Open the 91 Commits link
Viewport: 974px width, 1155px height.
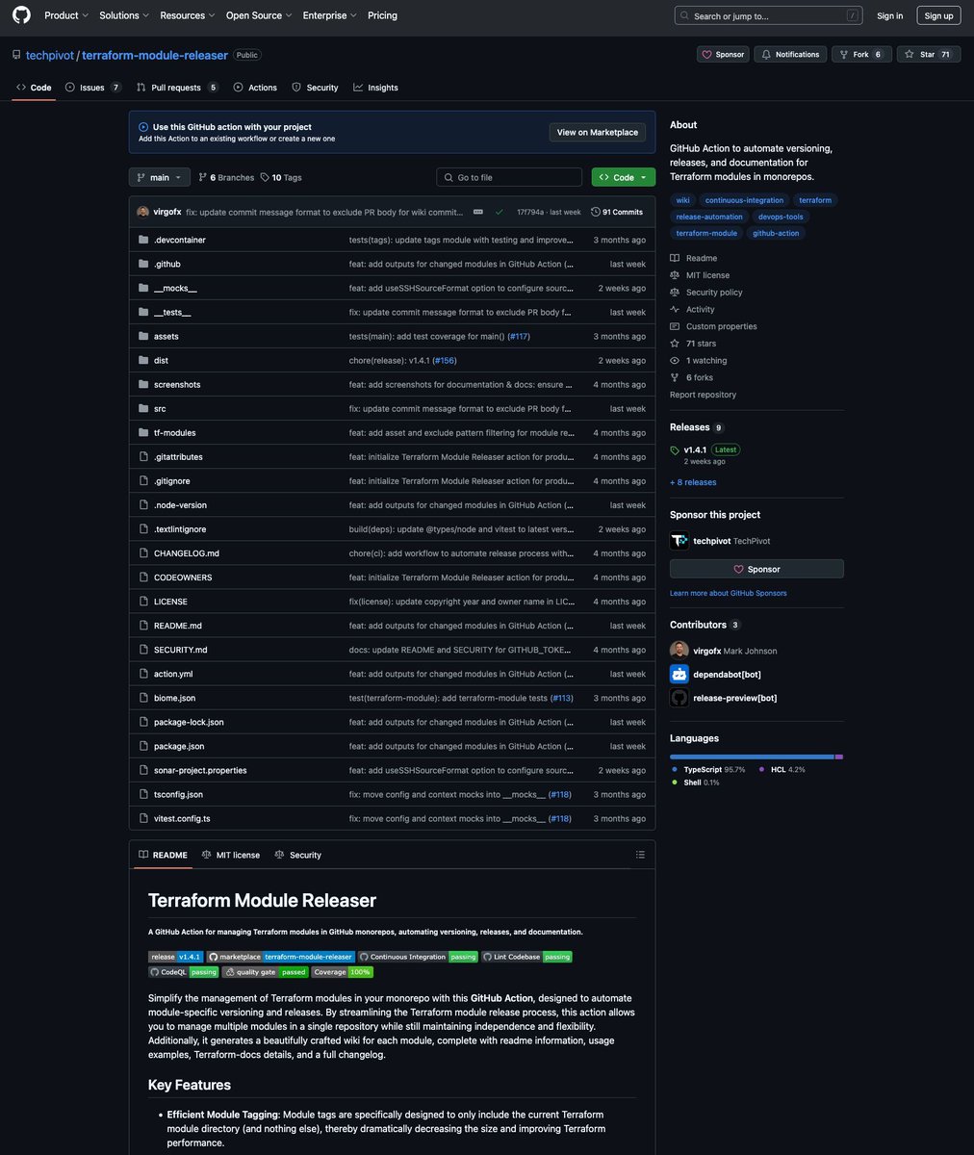(x=617, y=212)
